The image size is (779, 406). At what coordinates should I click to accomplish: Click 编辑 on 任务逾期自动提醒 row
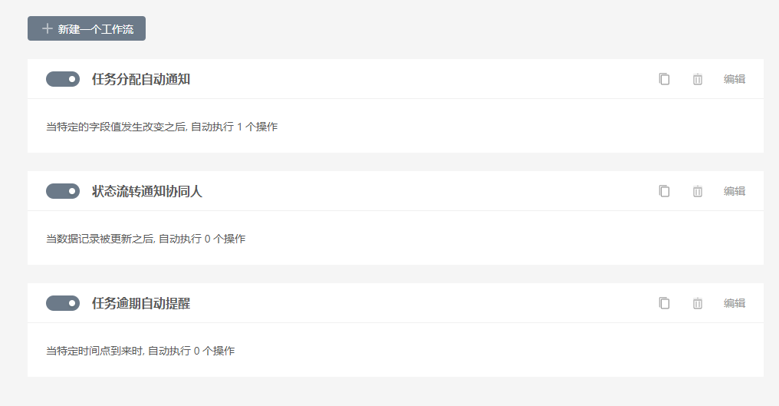[735, 303]
